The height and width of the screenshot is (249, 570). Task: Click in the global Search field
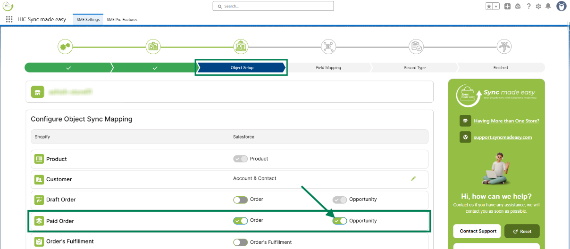[273, 6]
